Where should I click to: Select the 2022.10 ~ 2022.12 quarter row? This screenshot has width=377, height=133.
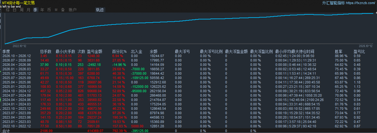click(x=188, y=126)
